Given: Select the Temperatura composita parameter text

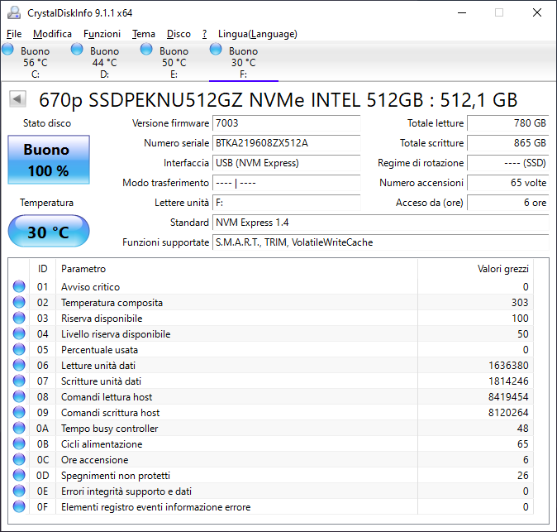Looking at the screenshot, I should [112, 303].
